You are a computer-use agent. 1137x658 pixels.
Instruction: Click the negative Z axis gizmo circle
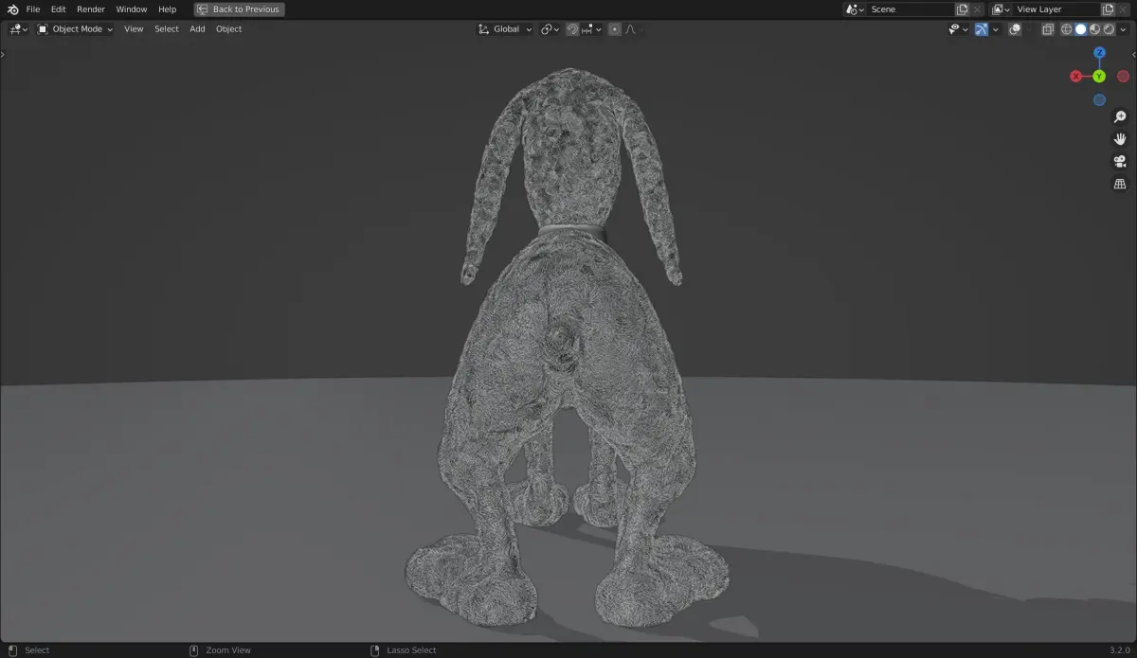tap(1099, 100)
